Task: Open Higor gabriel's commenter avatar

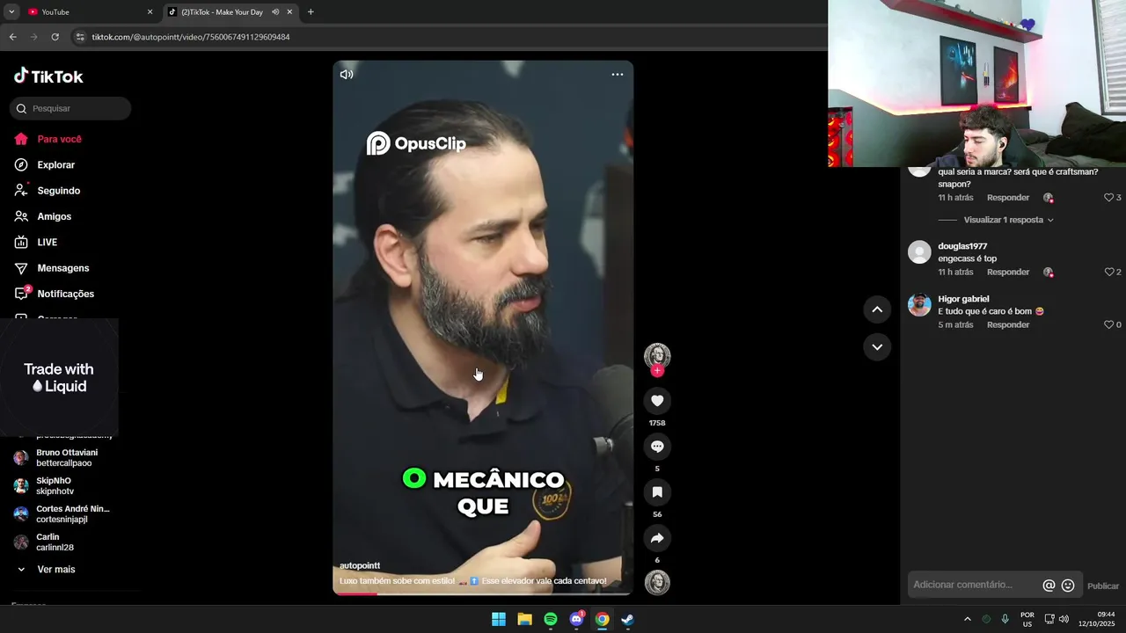Action: [919, 305]
